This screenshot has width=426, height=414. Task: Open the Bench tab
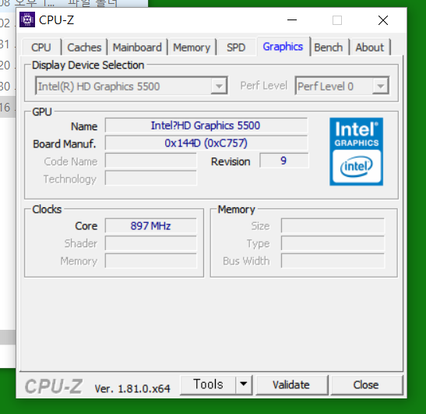(329, 48)
